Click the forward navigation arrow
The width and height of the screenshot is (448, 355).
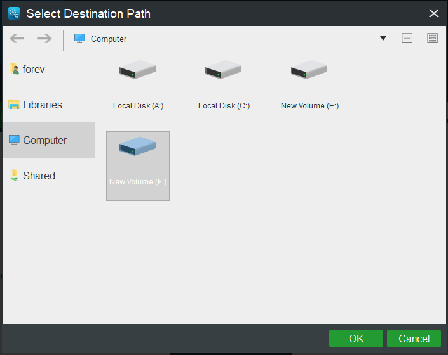point(44,39)
